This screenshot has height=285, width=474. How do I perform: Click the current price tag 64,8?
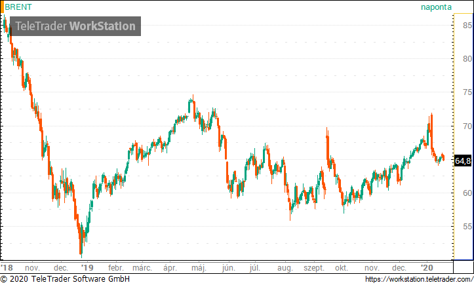[x=463, y=161]
